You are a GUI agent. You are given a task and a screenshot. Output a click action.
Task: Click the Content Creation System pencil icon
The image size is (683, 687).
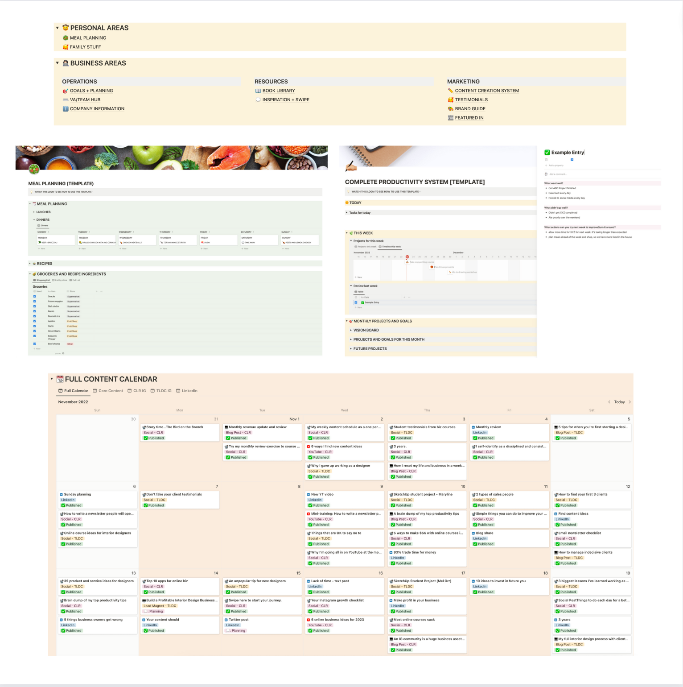pyautogui.click(x=450, y=91)
